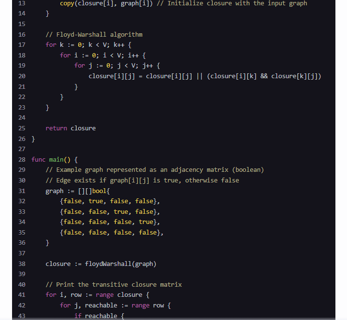347x320 pixels.
Task: Click the '&&' operator on line 20
Action: 264,76
